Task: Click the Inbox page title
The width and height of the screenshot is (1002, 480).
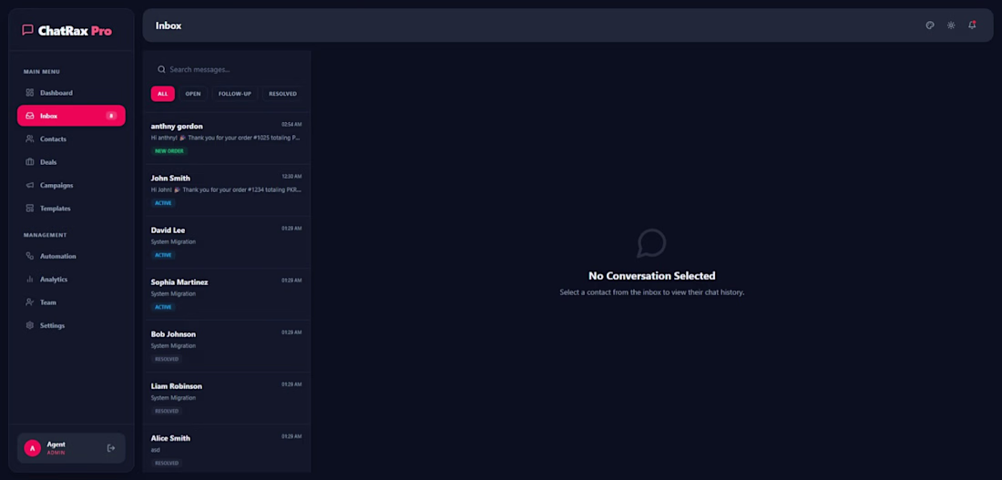Action: pyautogui.click(x=169, y=26)
